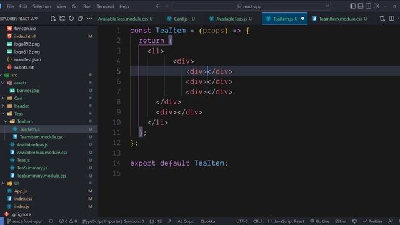Expand the Cart folder
The image size is (400, 225).
(18, 98)
